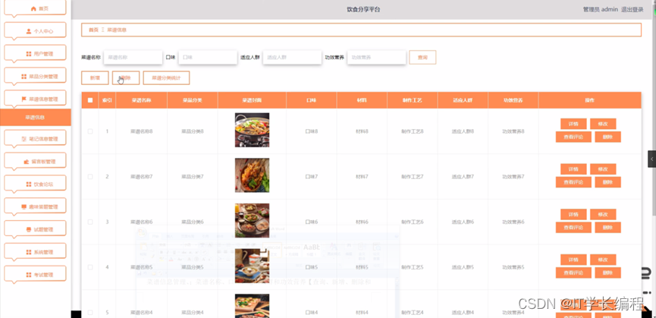Click the thumbs-up icon beside 留言板管理
The height and width of the screenshot is (318, 656).
(27, 162)
